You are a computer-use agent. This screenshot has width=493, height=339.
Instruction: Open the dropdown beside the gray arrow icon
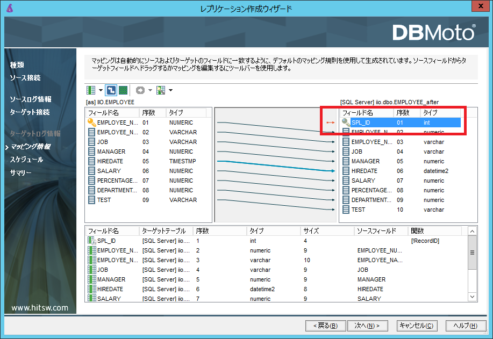coord(150,90)
